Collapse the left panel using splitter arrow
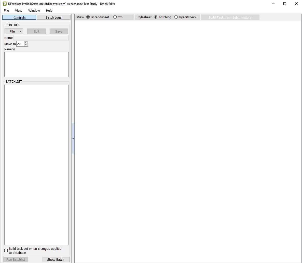Screen dimensions: 302x263 [x=73, y=139]
